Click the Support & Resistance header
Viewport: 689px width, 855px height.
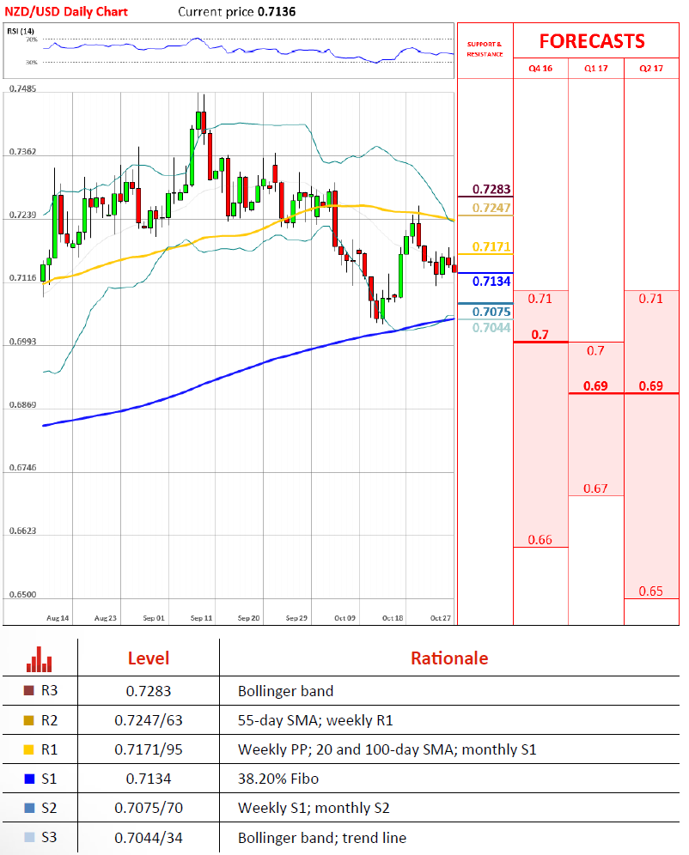(485, 49)
